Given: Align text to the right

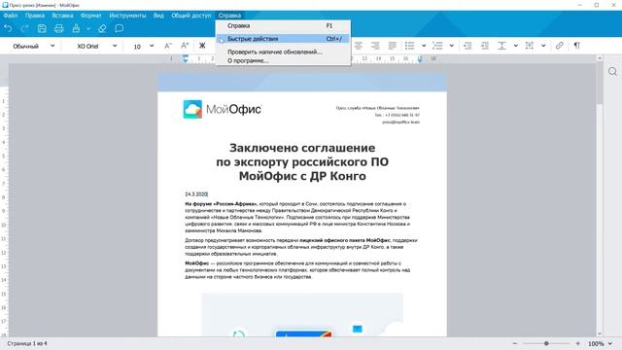Looking at the screenshot, I should (375, 46).
